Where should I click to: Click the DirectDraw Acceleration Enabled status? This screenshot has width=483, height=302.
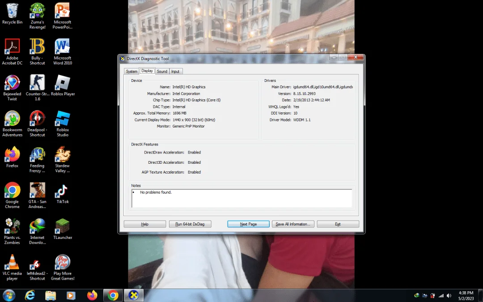click(195, 153)
